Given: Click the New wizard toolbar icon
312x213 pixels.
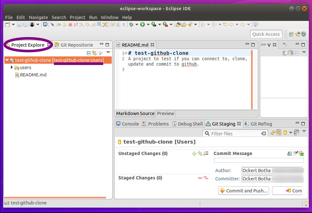Looking at the screenshot, I should pos(8,24).
